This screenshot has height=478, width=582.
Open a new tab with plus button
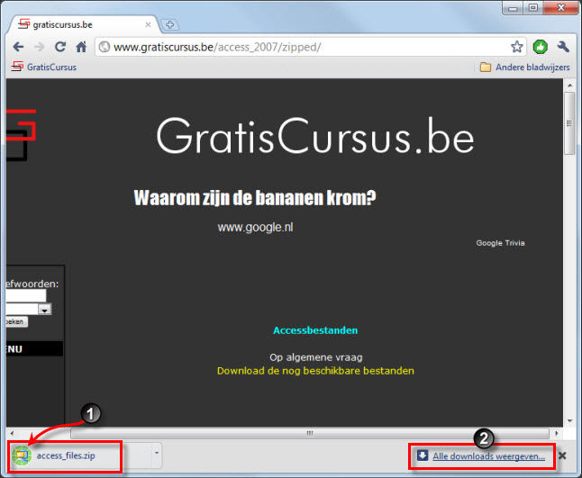click(170, 25)
